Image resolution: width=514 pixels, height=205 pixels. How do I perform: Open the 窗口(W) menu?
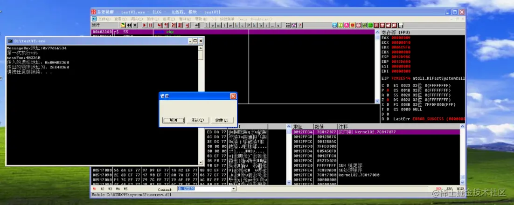pos(185,19)
